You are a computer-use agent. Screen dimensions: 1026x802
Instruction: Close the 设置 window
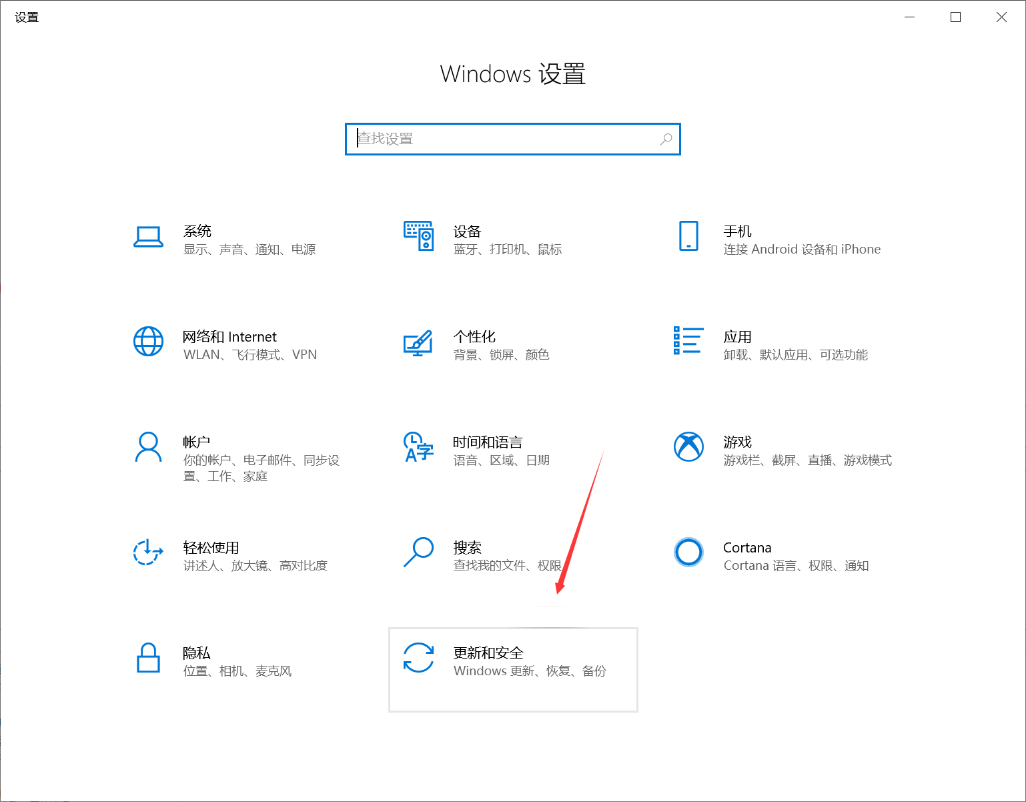coord(1001,17)
